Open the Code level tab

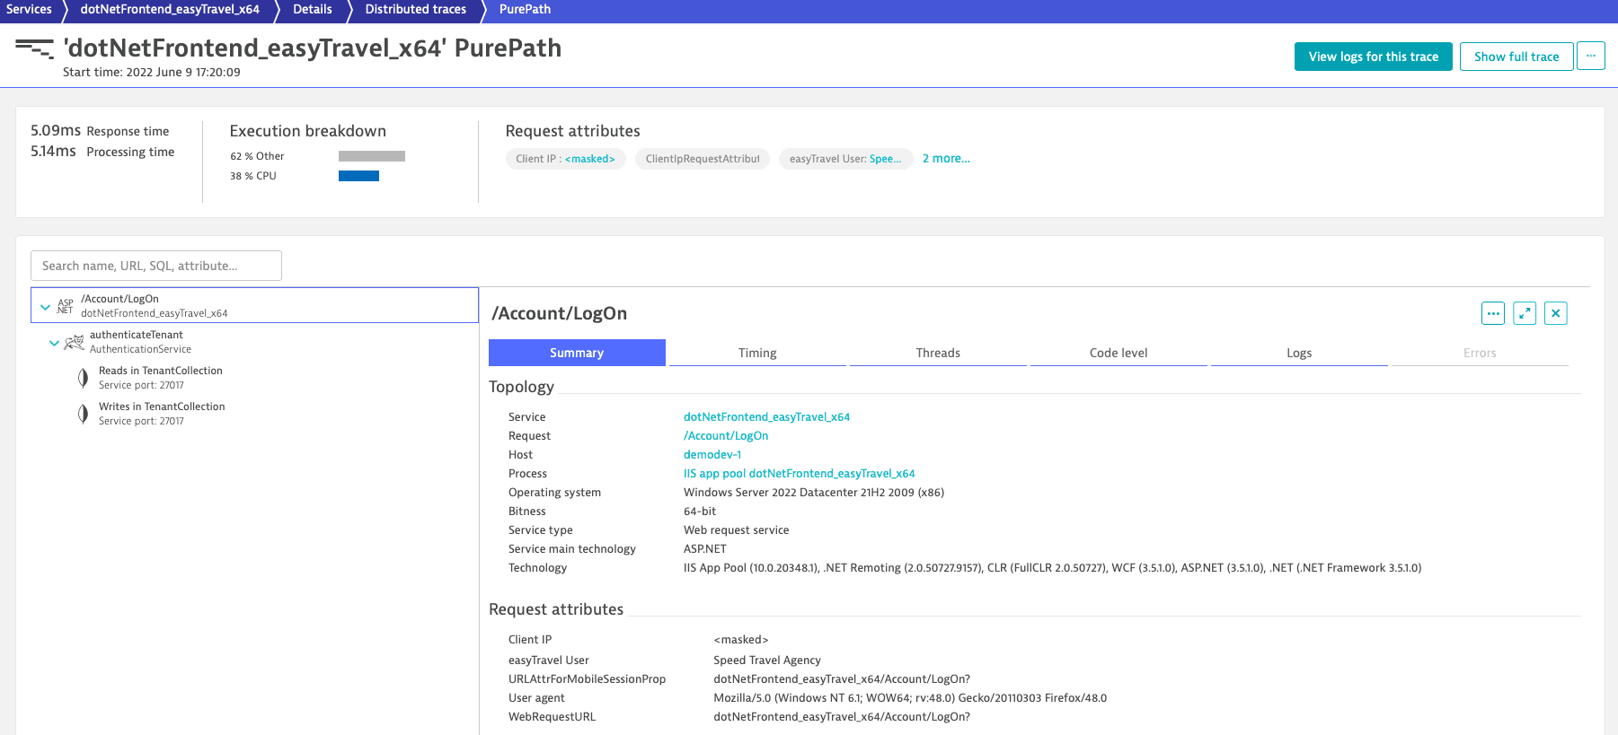[x=1118, y=353]
